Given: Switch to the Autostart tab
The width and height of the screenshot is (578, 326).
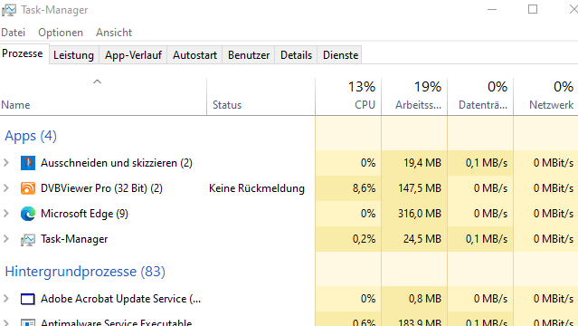Looking at the screenshot, I should [x=194, y=55].
